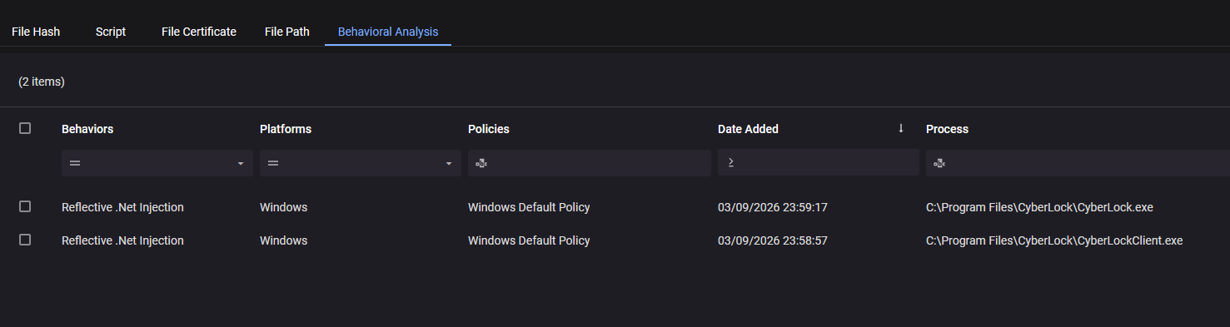Click Reflective .Net Injection in CyberLockClient.exe row
This screenshot has width=1230, height=327.
[x=122, y=240]
